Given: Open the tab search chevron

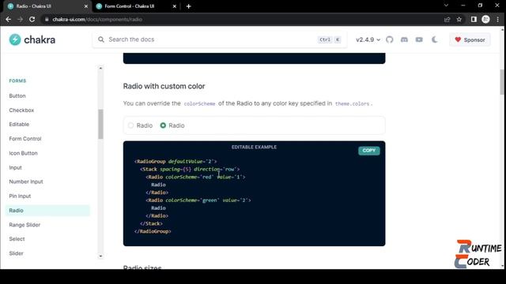Looking at the screenshot, I should pyautogui.click(x=446, y=6).
